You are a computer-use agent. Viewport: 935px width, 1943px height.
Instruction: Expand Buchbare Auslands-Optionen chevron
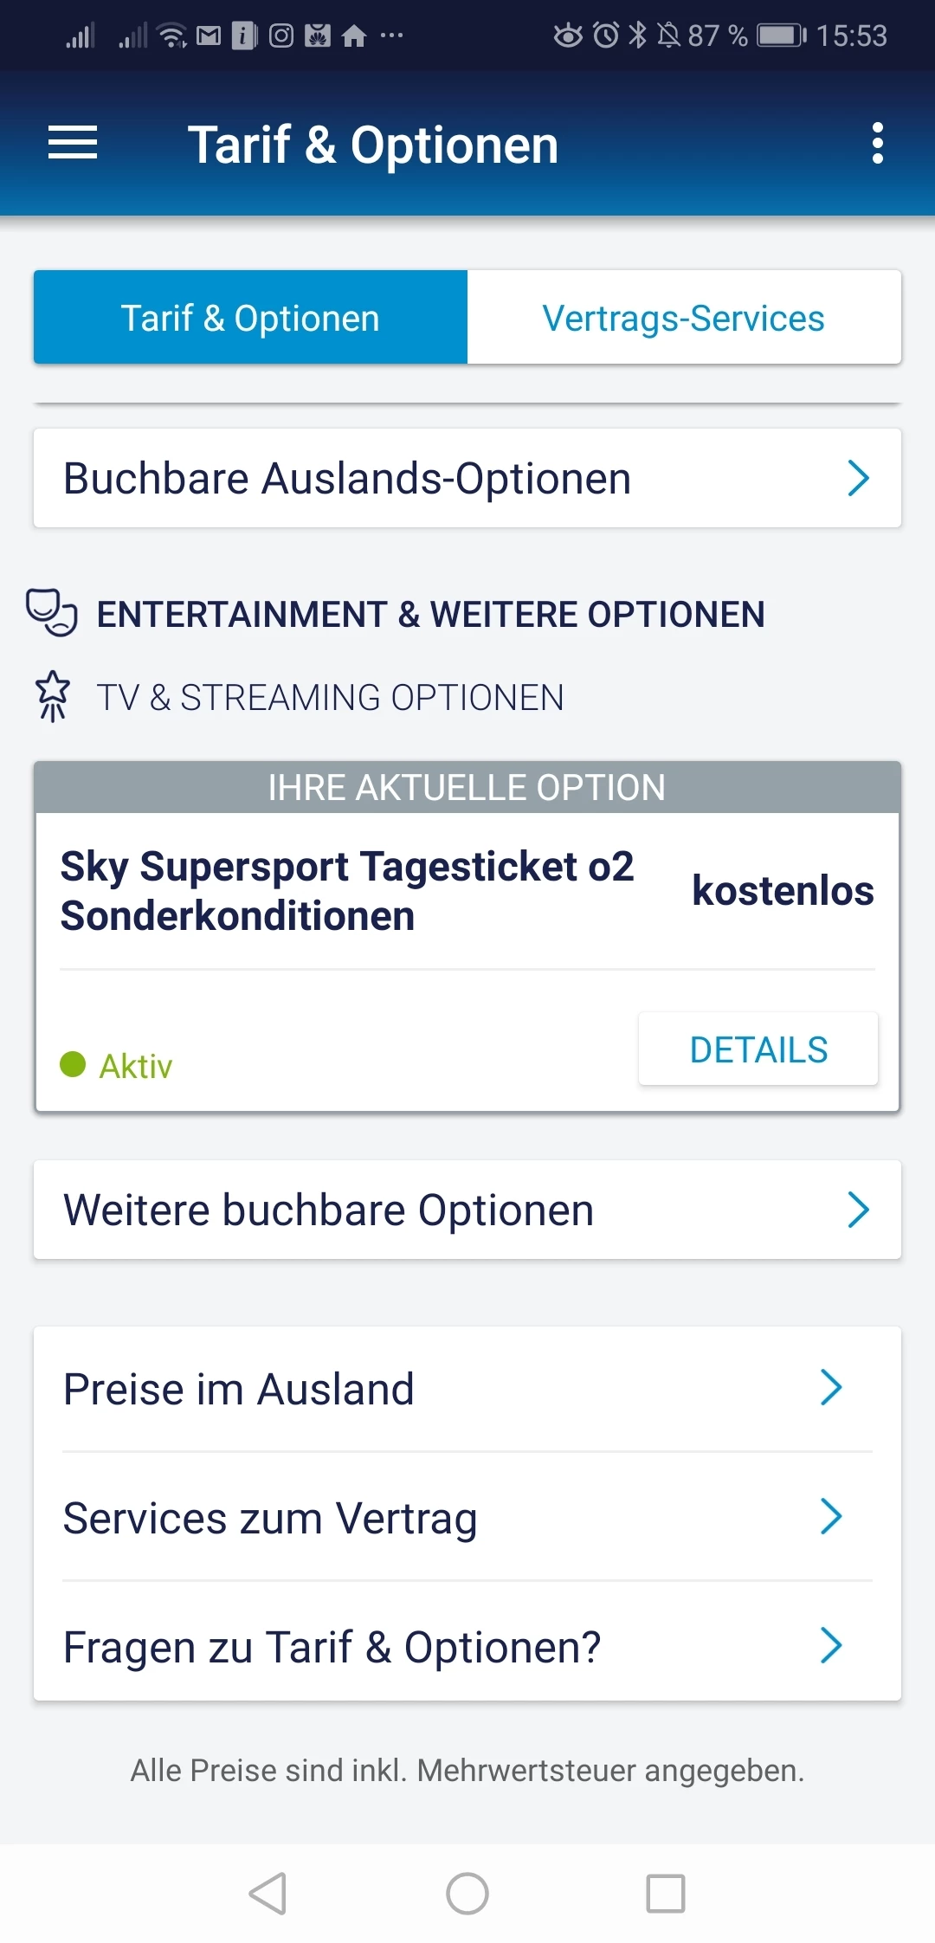(x=858, y=478)
